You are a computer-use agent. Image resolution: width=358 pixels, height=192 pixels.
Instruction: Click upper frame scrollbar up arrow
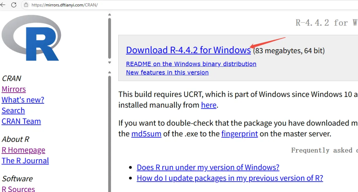pyautogui.click(x=110, y=15)
